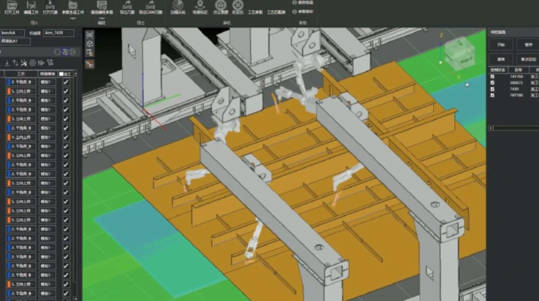Click the Start button in control panel
This screenshot has width=539, height=301.
pyautogui.click(x=501, y=45)
